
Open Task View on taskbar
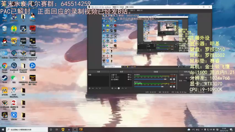pos(57,129)
